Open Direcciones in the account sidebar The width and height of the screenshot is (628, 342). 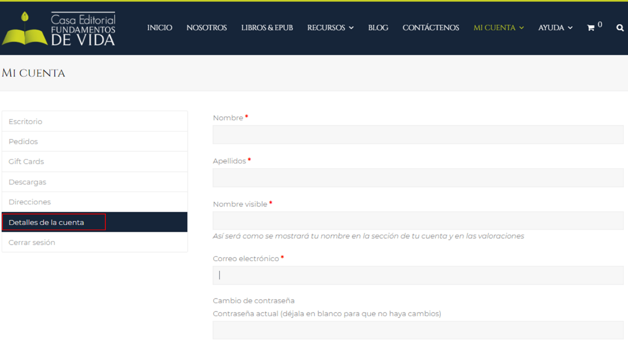click(29, 202)
